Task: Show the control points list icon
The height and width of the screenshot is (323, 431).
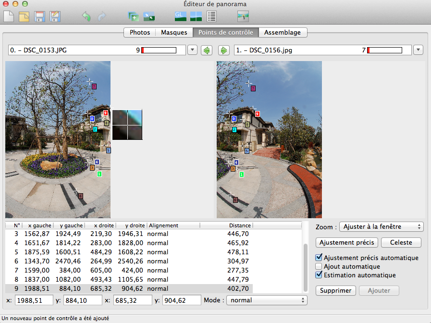Action: point(211,16)
